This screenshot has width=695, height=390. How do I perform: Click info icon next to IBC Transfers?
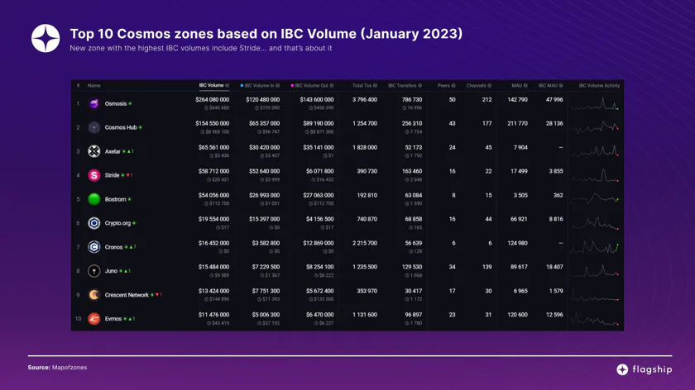click(x=419, y=85)
